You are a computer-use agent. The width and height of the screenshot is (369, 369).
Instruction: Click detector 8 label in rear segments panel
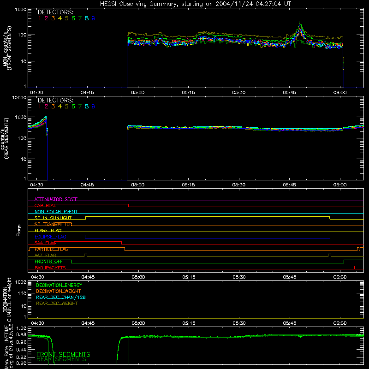tap(87, 107)
